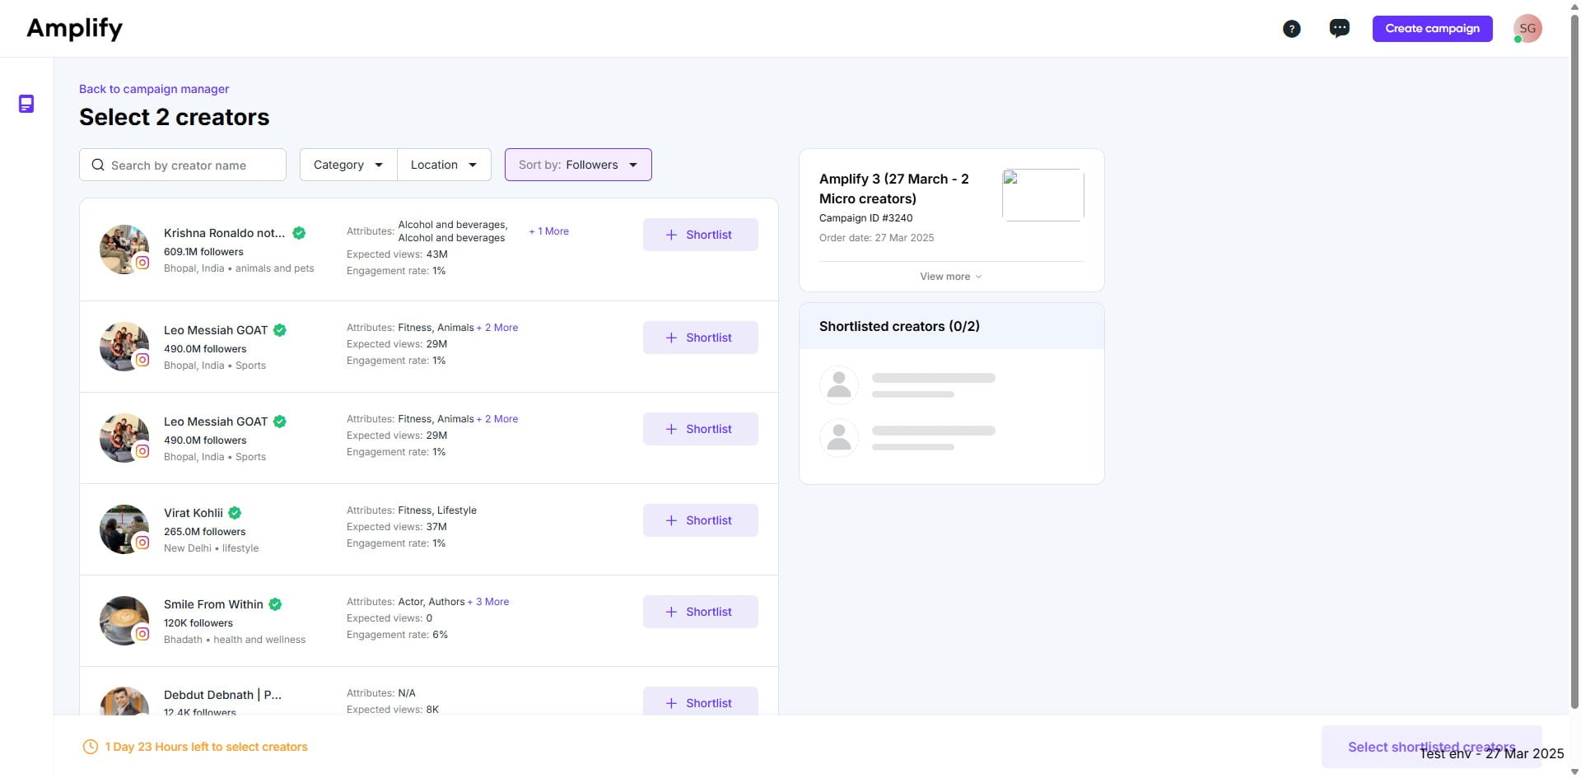Click the purple sidebar document icon

pyautogui.click(x=26, y=104)
